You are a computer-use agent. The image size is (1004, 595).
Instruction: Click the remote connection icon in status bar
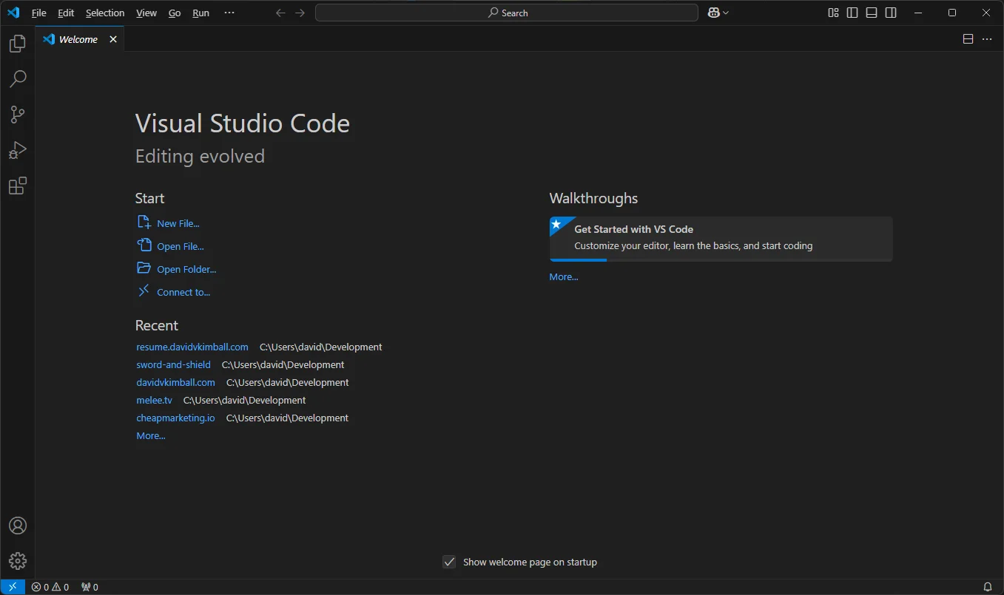(x=13, y=586)
